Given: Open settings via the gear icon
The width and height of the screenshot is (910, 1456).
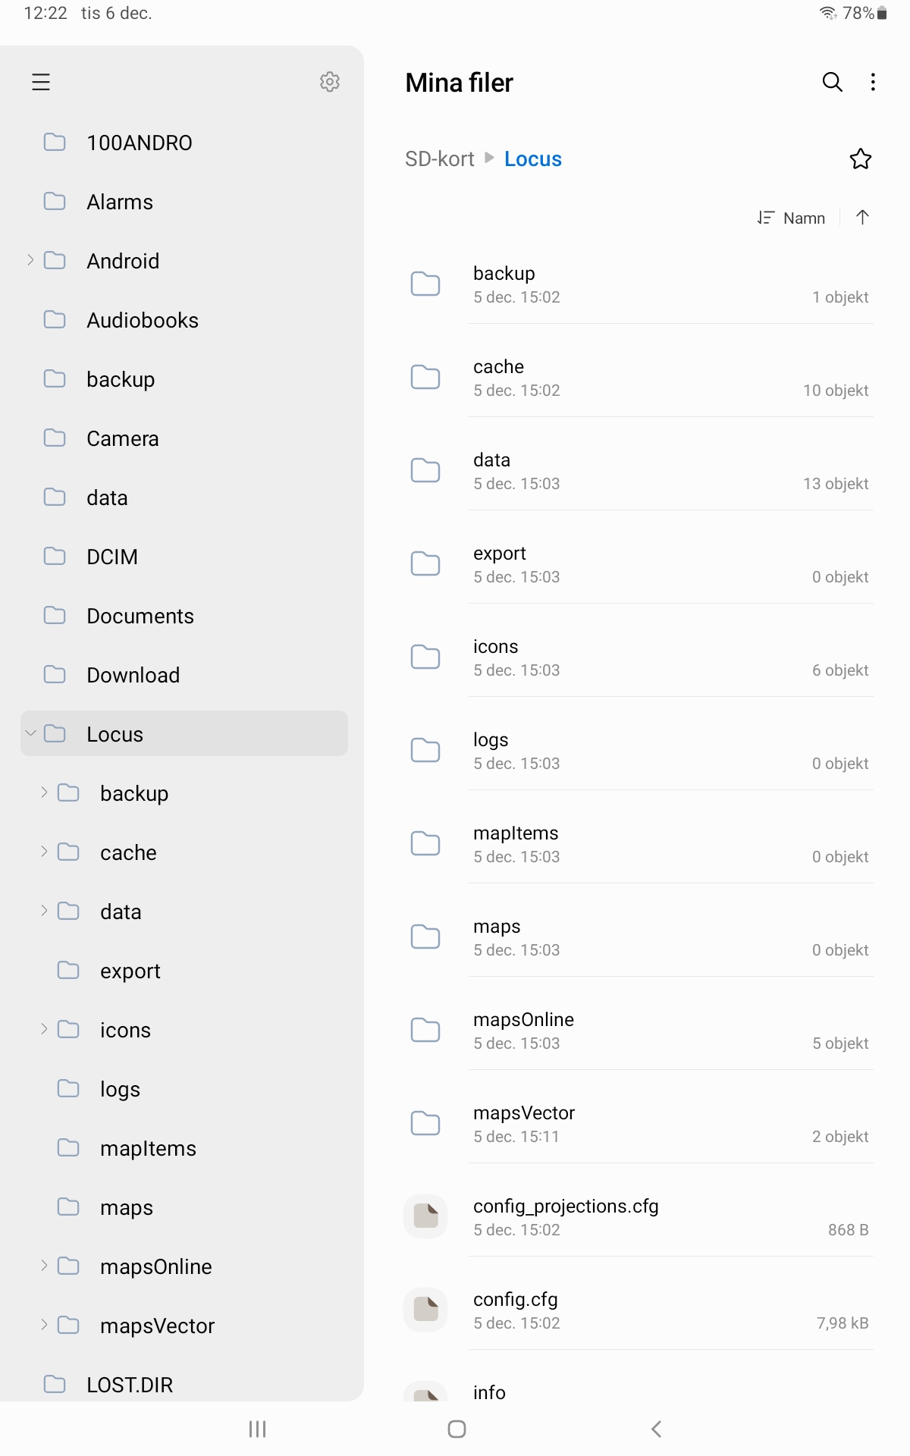Looking at the screenshot, I should [330, 82].
